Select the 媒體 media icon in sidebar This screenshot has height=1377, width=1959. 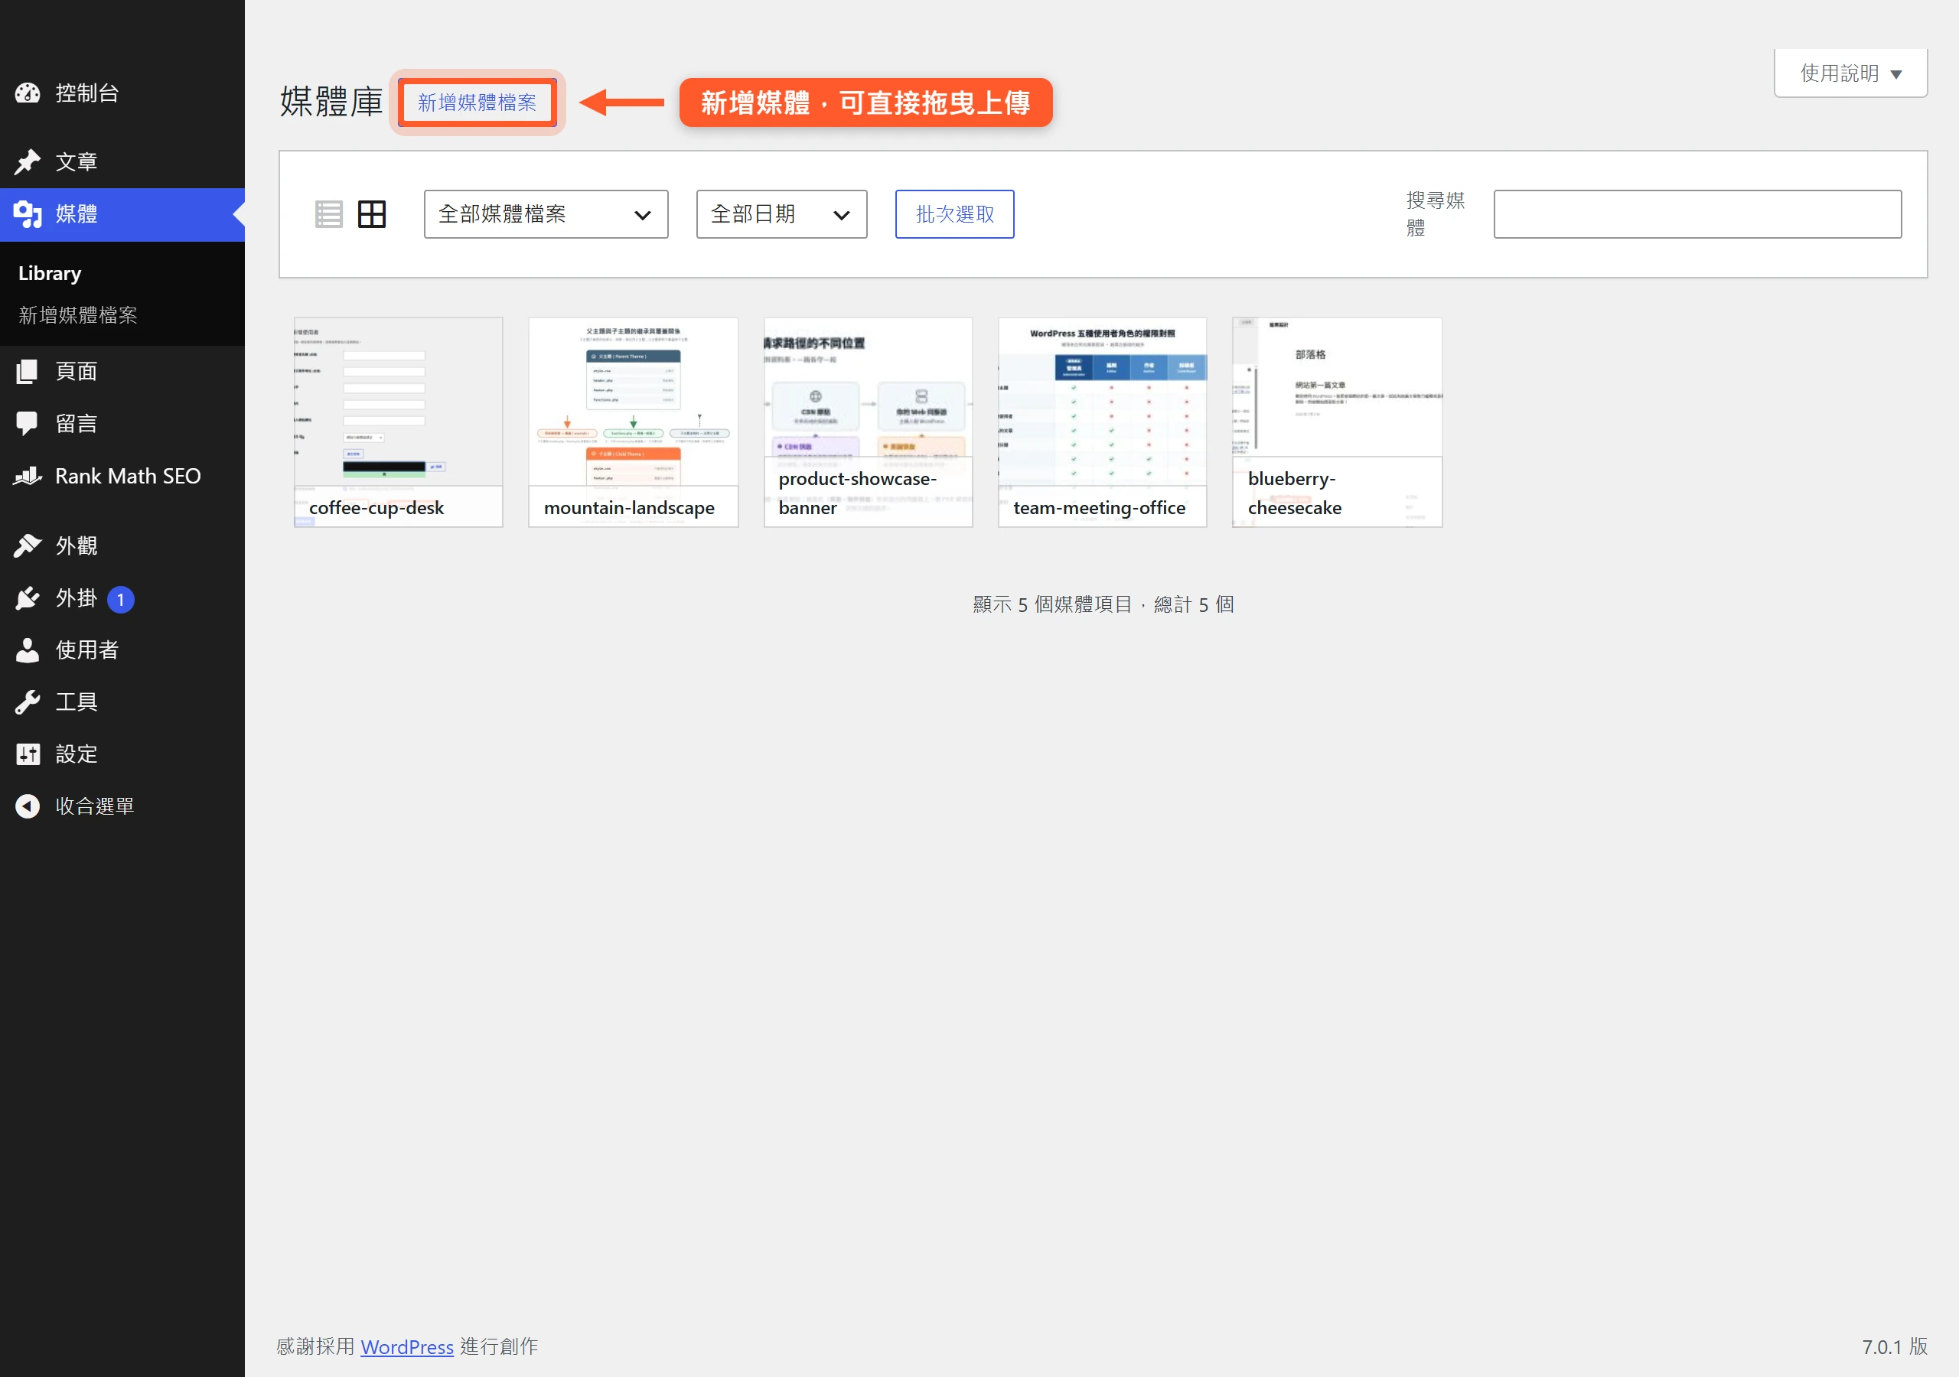coord(28,214)
